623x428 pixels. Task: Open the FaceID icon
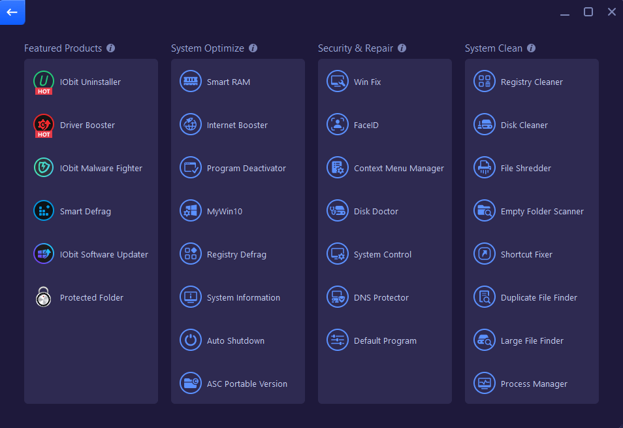point(338,124)
